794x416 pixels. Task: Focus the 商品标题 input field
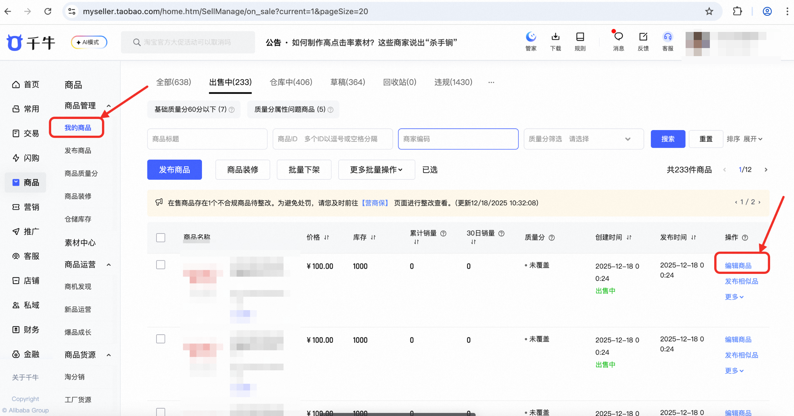207,139
